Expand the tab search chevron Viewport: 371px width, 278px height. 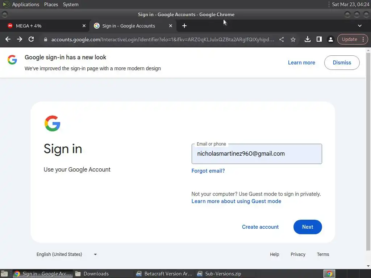360,26
